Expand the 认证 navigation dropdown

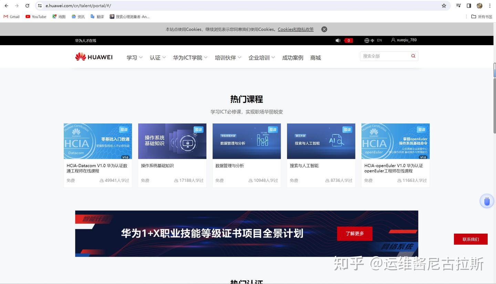coord(155,58)
